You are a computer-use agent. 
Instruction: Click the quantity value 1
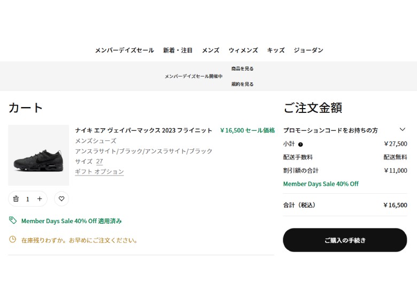click(28, 199)
